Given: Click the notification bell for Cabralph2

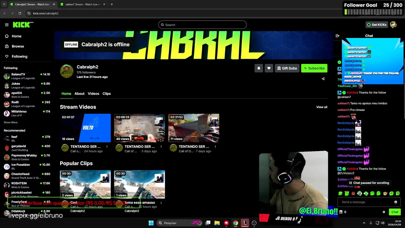Looking at the screenshot, I should tap(259, 68).
